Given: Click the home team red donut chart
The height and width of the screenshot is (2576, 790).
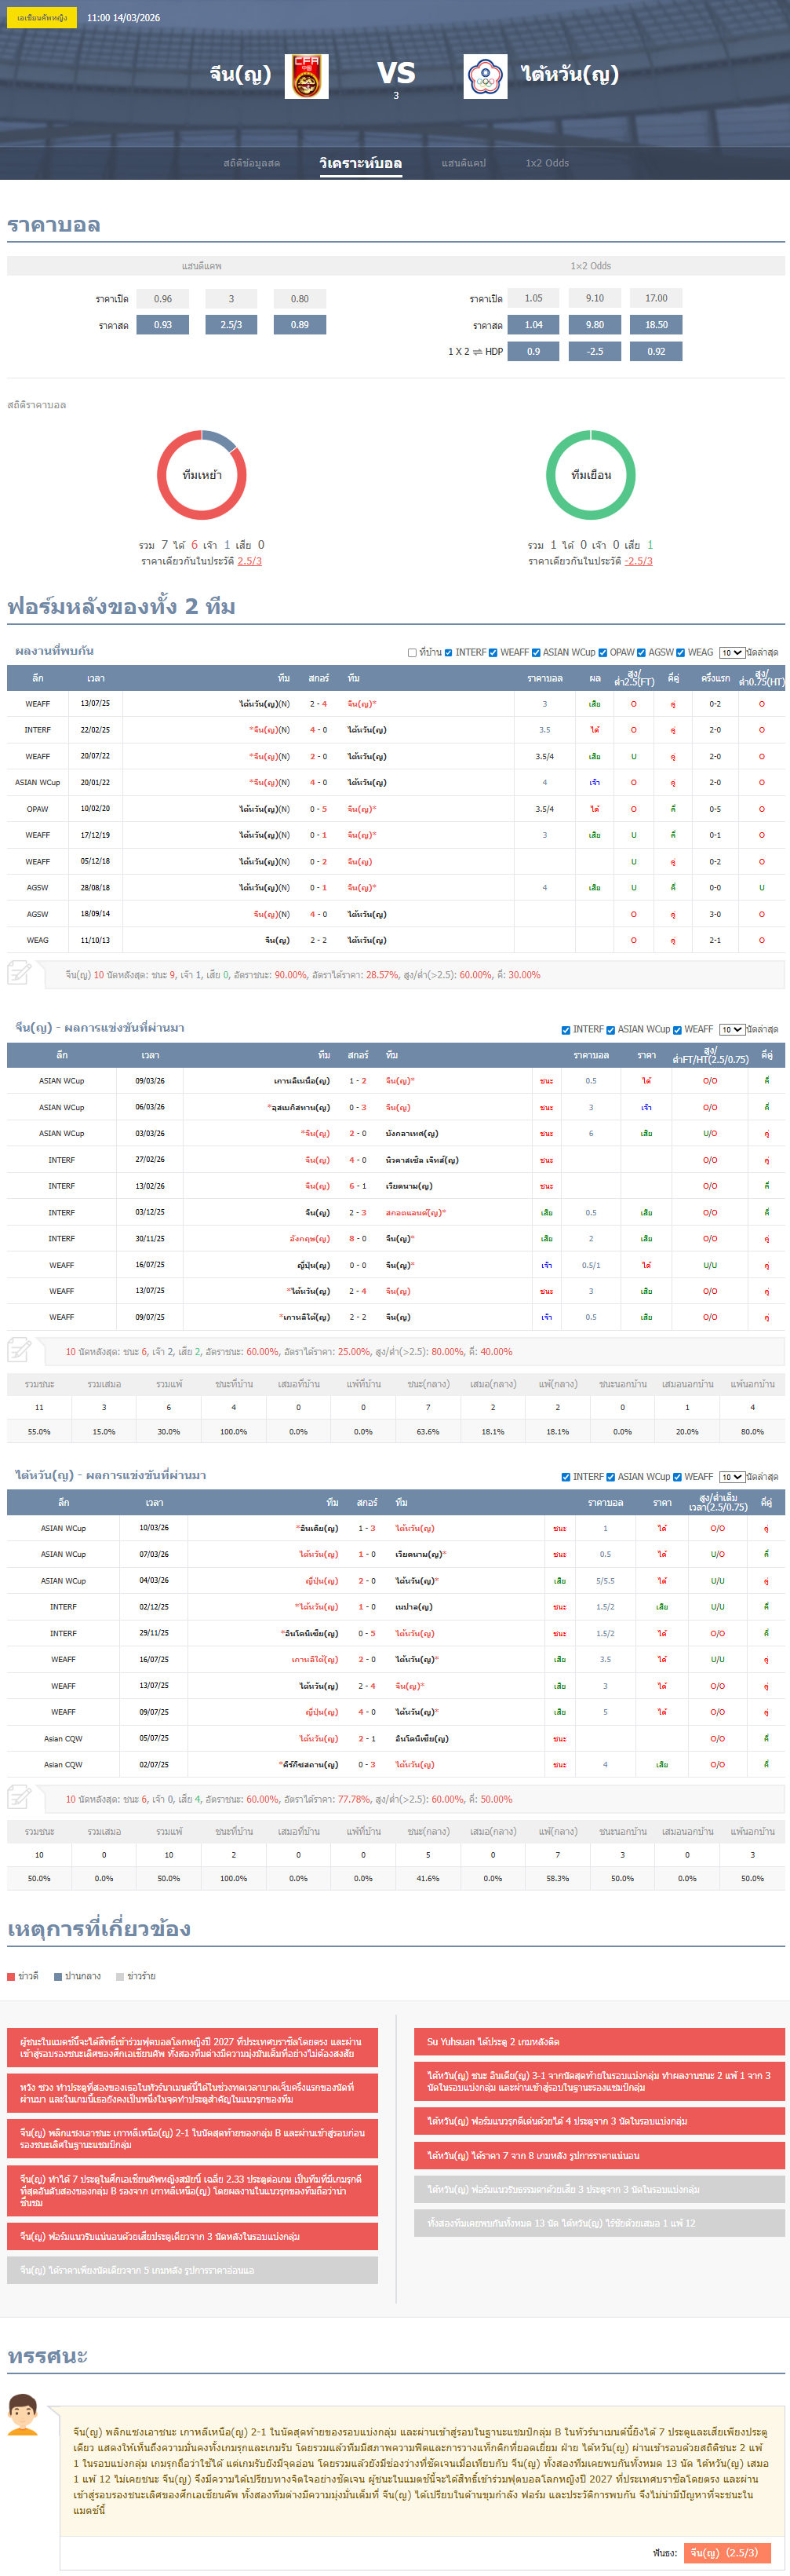Looking at the screenshot, I should click(202, 475).
